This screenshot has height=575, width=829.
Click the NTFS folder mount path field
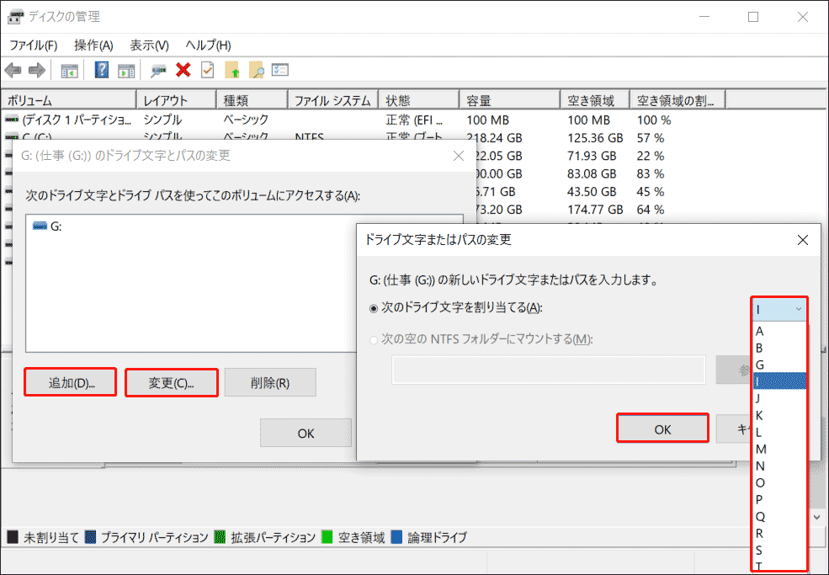point(549,370)
